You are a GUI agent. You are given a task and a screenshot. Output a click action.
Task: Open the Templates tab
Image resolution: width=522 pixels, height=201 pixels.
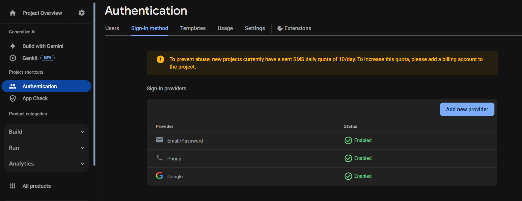point(193,28)
